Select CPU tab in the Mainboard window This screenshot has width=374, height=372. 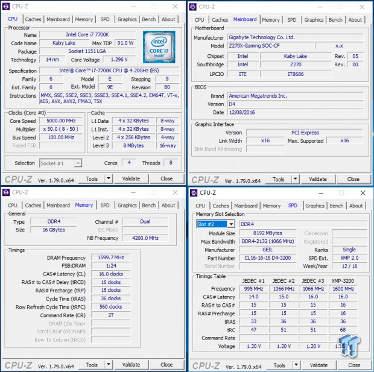200,20
